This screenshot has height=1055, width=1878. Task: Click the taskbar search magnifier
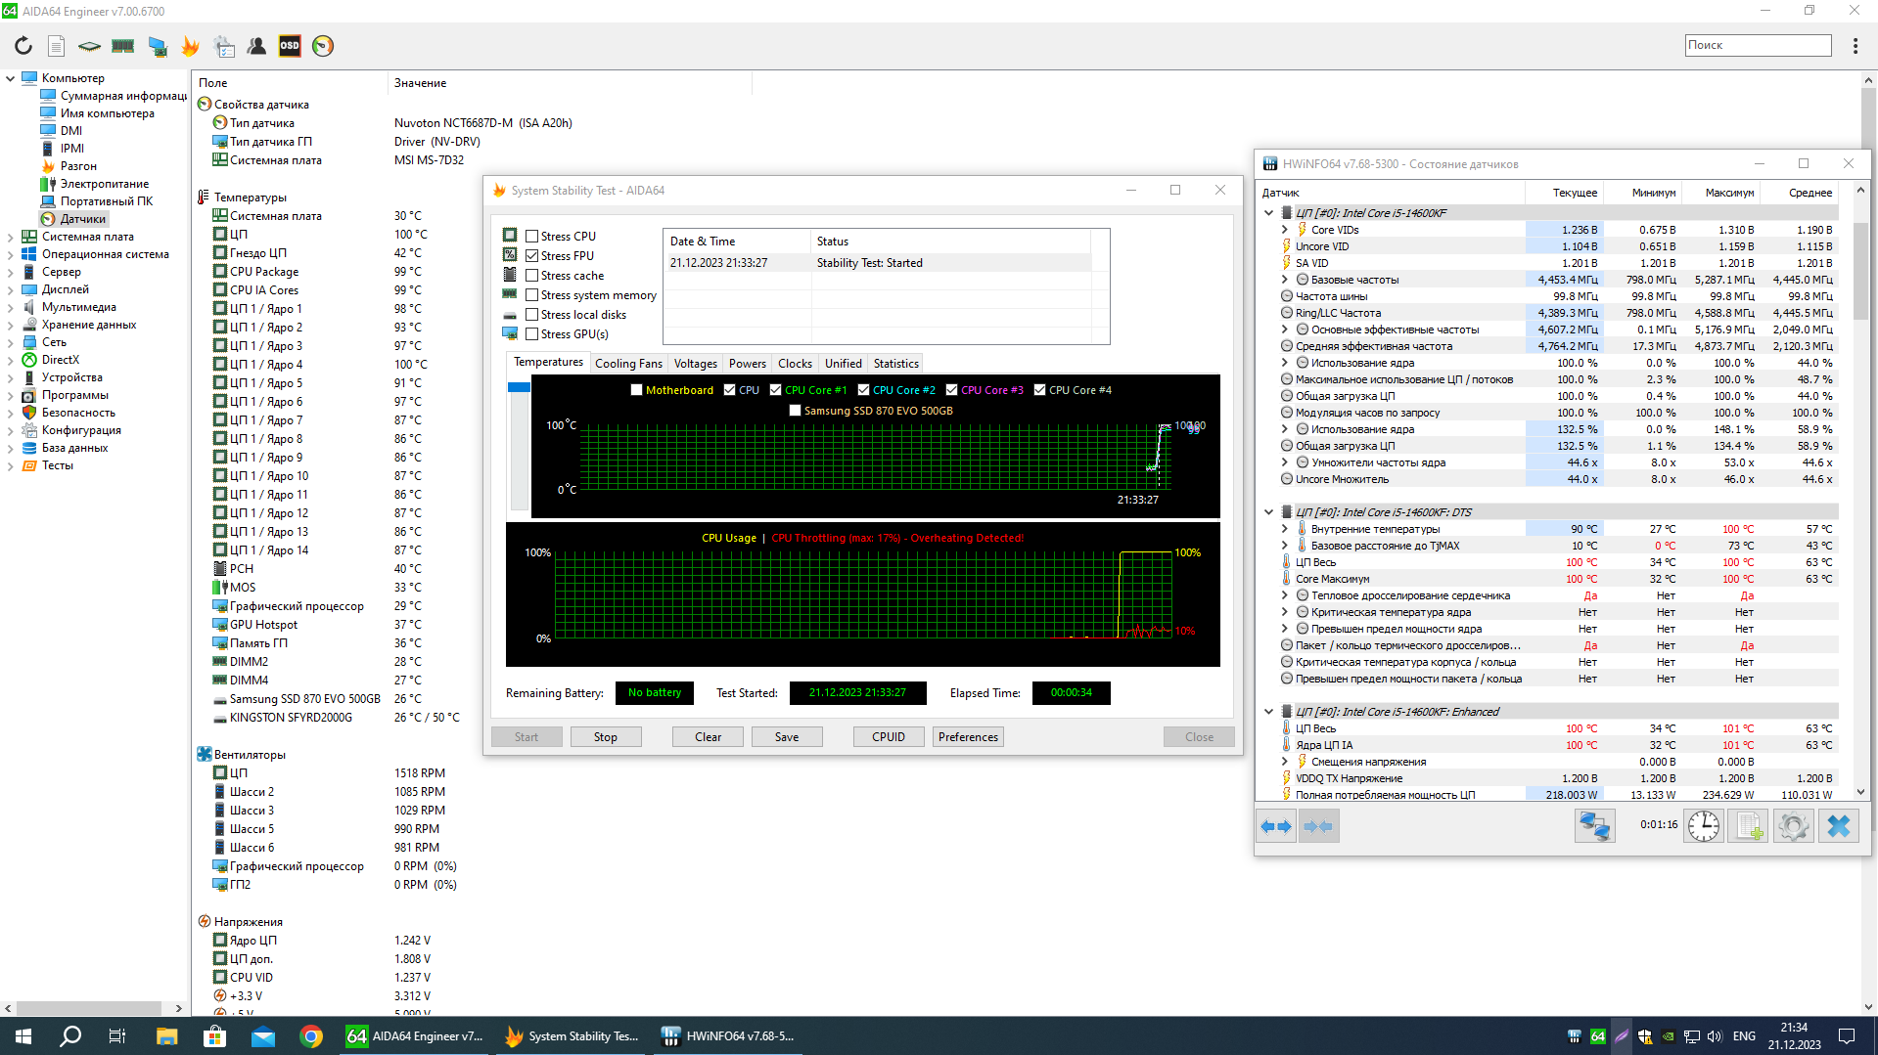[70, 1036]
